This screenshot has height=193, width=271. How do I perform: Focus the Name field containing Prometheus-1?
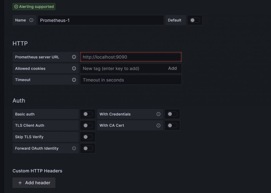(x=101, y=20)
